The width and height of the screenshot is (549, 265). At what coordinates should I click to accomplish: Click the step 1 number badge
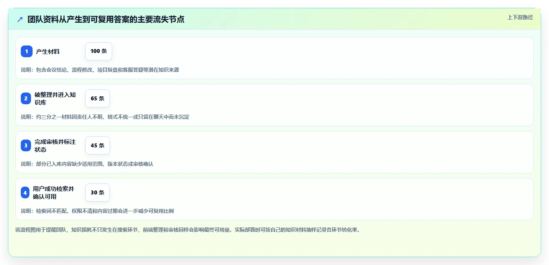point(27,51)
